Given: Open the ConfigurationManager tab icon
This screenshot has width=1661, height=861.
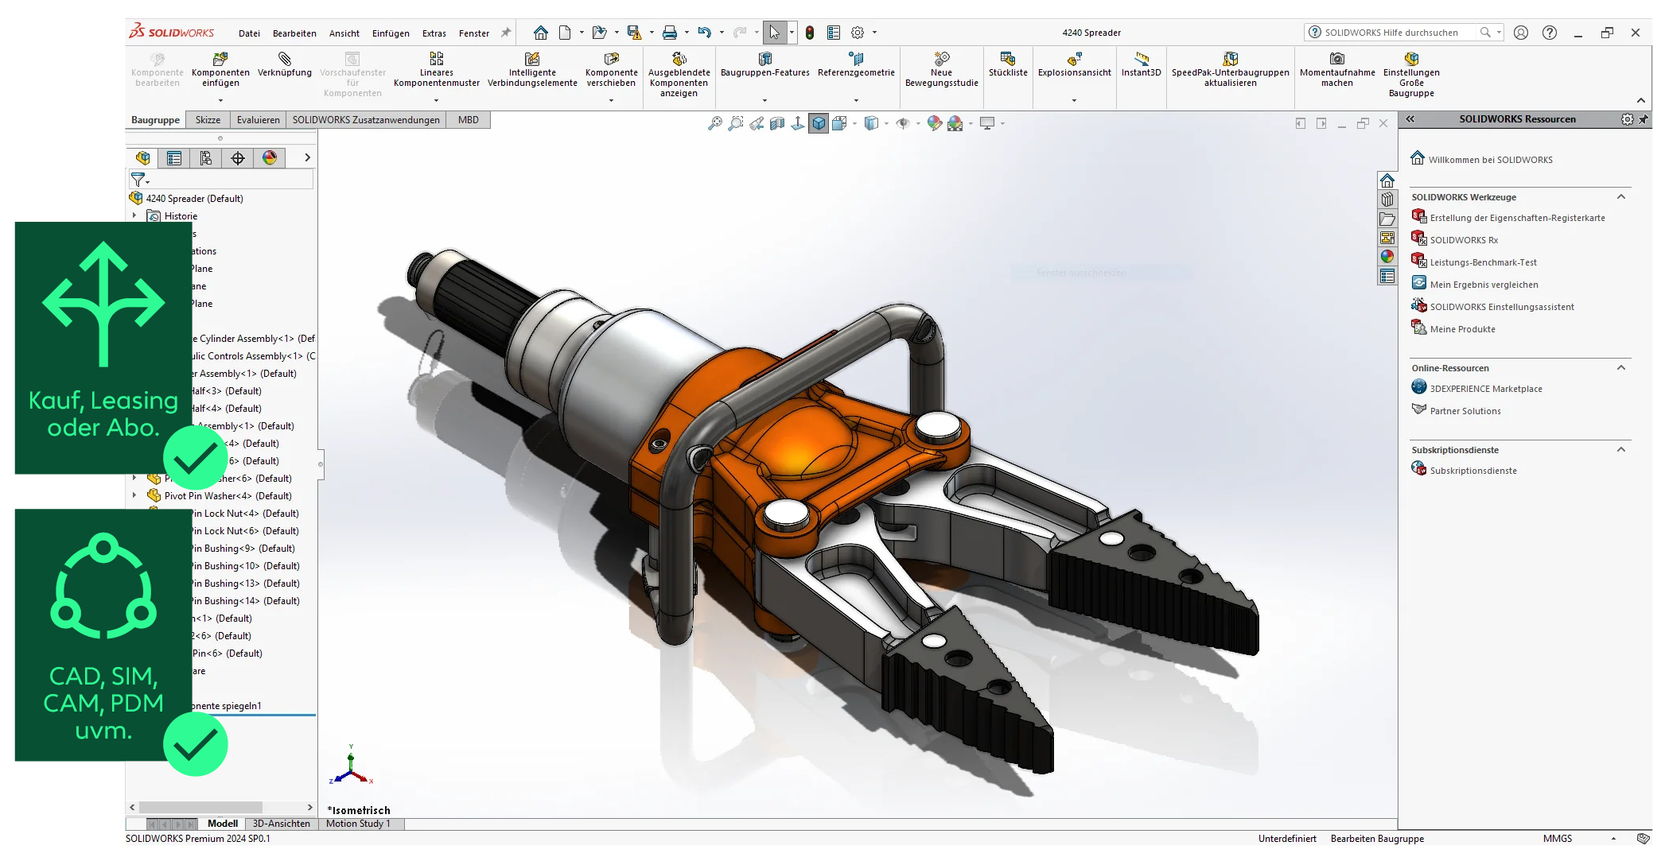Looking at the screenshot, I should (x=206, y=158).
